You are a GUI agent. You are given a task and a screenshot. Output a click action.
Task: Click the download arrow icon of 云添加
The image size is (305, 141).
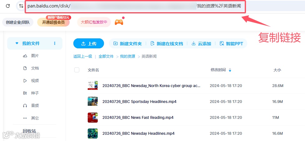click(x=194, y=43)
